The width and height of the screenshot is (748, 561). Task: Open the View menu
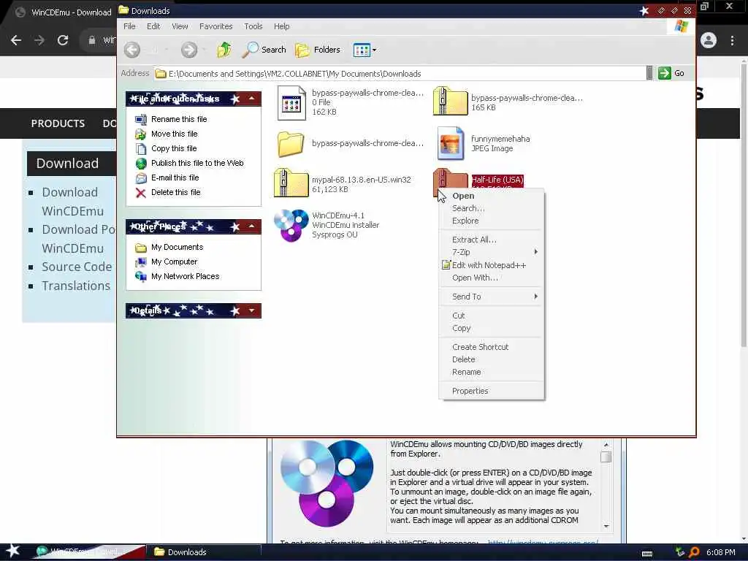[180, 26]
